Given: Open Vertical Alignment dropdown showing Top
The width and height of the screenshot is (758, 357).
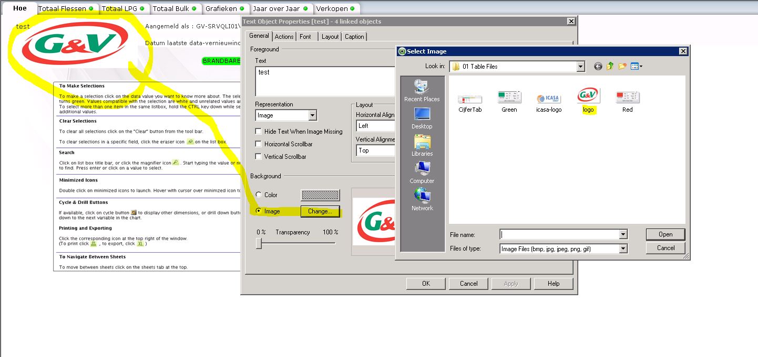Looking at the screenshot, I should pos(375,150).
